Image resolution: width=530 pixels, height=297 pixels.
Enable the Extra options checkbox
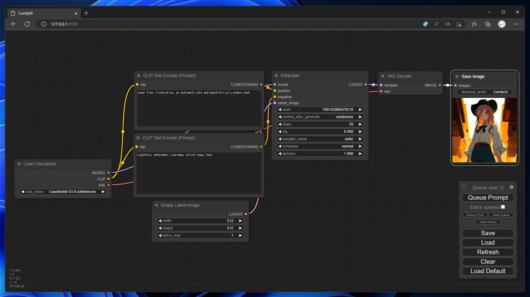503,207
